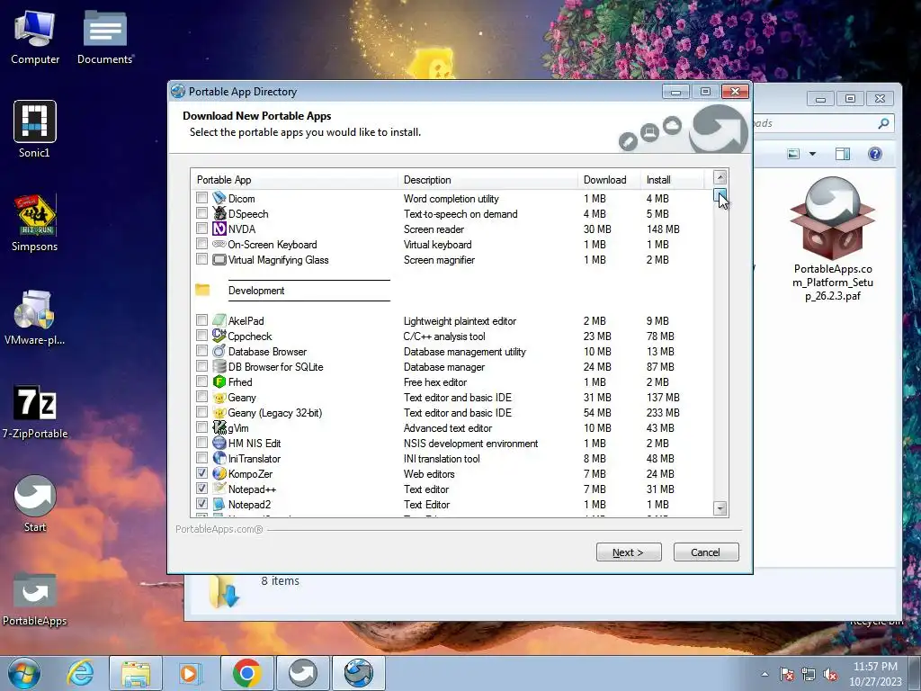
Task: Click the Cppcheck app icon
Action: [219, 336]
